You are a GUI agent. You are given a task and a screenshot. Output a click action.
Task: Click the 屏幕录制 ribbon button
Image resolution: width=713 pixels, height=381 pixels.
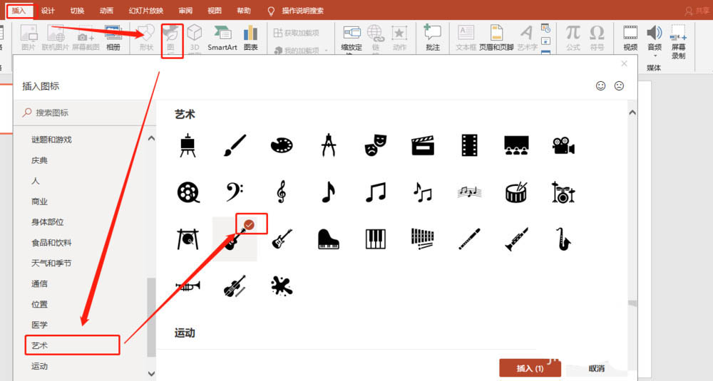pyautogui.click(x=678, y=42)
